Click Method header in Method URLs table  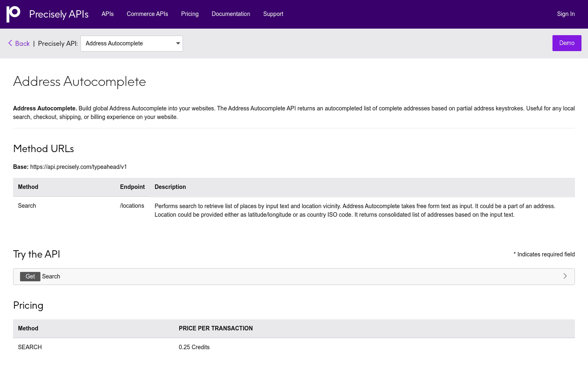(28, 187)
